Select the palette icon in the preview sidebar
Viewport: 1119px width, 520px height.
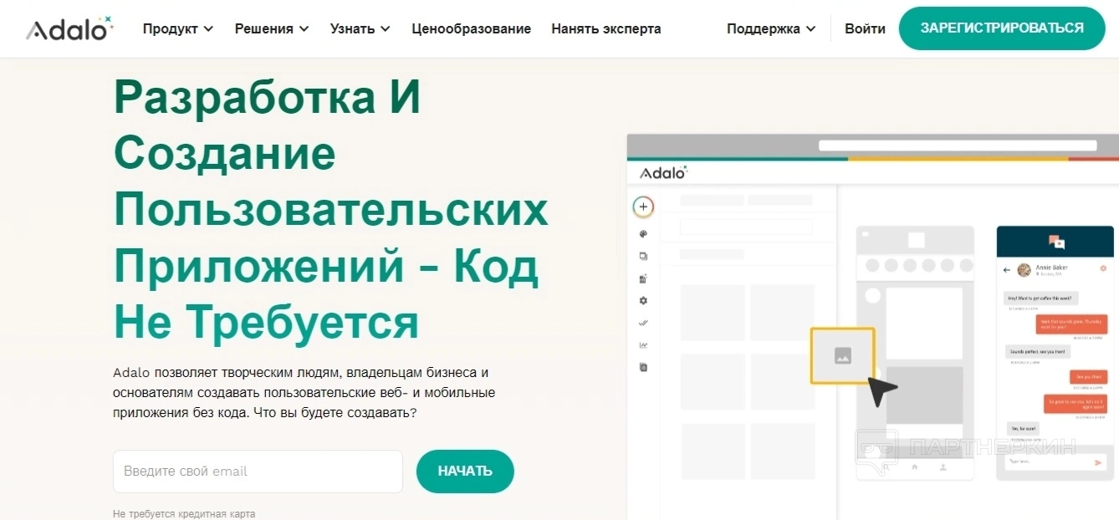[x=643, y=235]
